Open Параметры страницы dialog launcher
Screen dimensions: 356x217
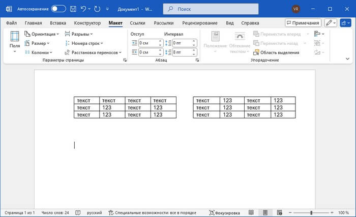coord(124,61)
